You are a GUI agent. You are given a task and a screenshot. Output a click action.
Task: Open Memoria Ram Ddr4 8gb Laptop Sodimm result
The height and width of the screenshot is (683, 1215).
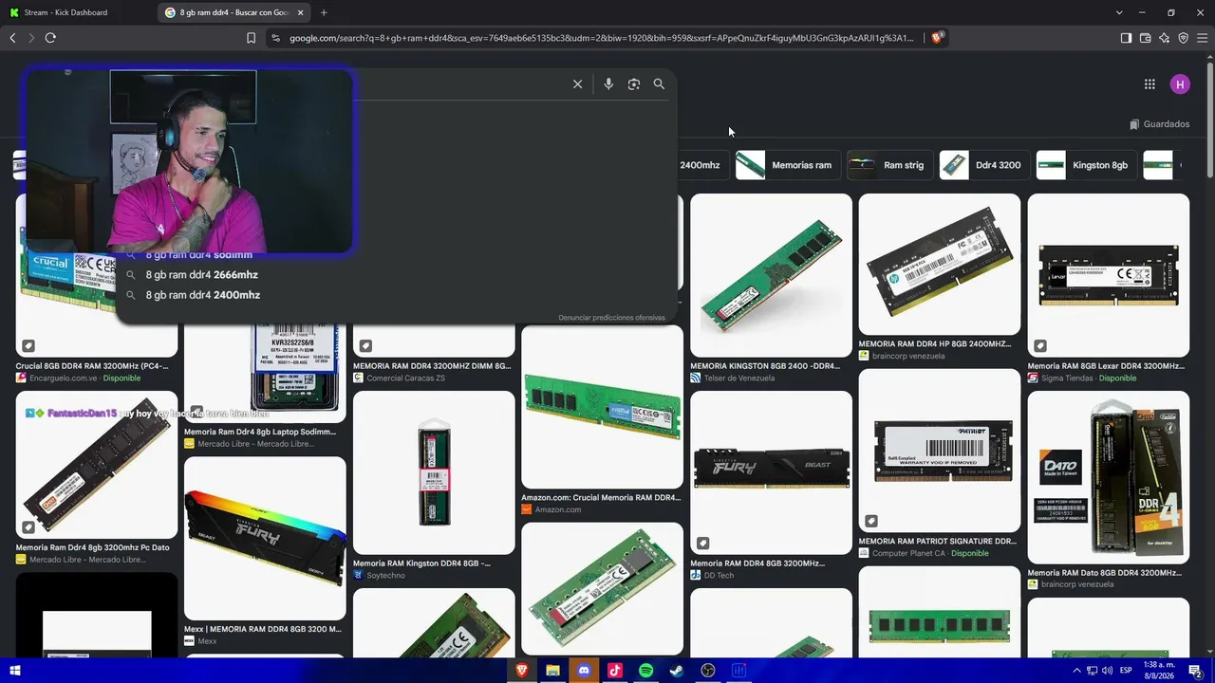coord(260,432)
